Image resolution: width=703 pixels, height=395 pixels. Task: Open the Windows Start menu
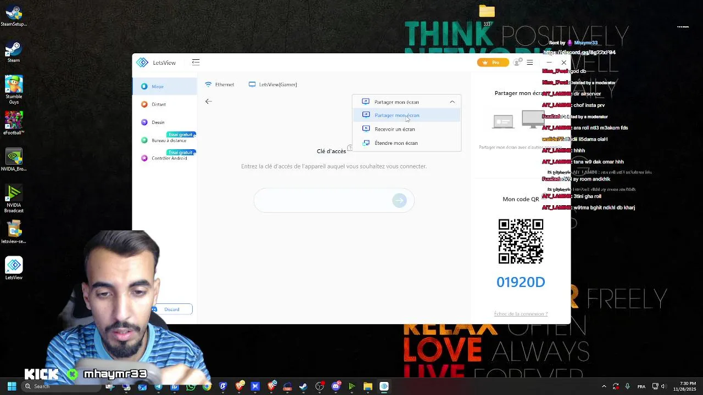[12, 386]
